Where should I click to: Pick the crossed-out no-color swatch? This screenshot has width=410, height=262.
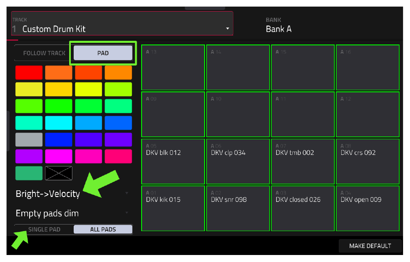click(x=59, y=173)
